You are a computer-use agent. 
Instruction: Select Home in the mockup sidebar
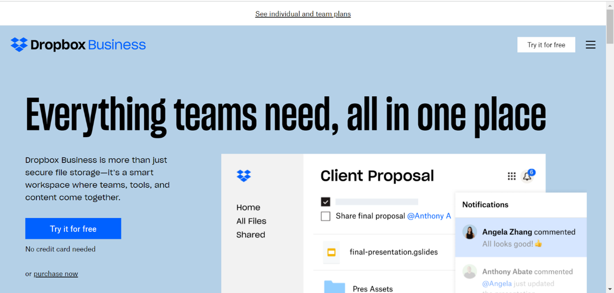point(248,207)
